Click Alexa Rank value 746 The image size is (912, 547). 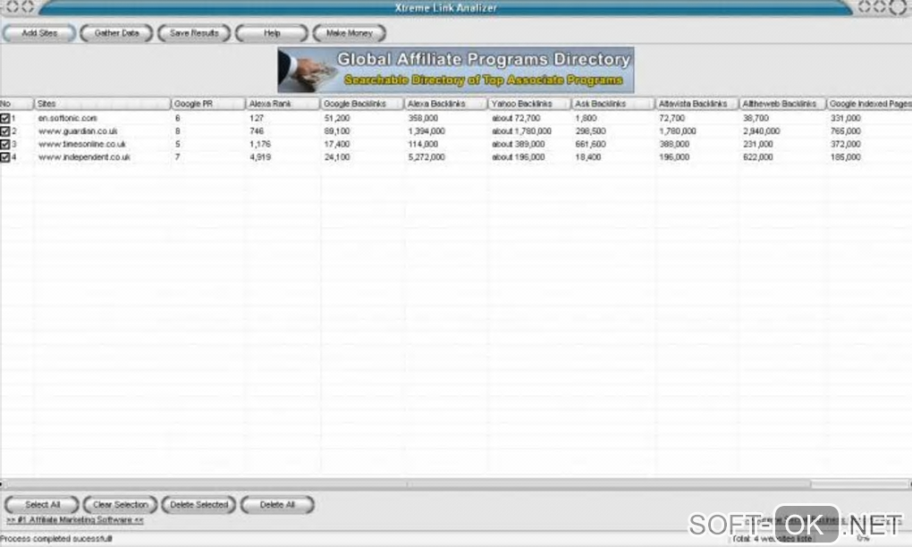point(257,131)
